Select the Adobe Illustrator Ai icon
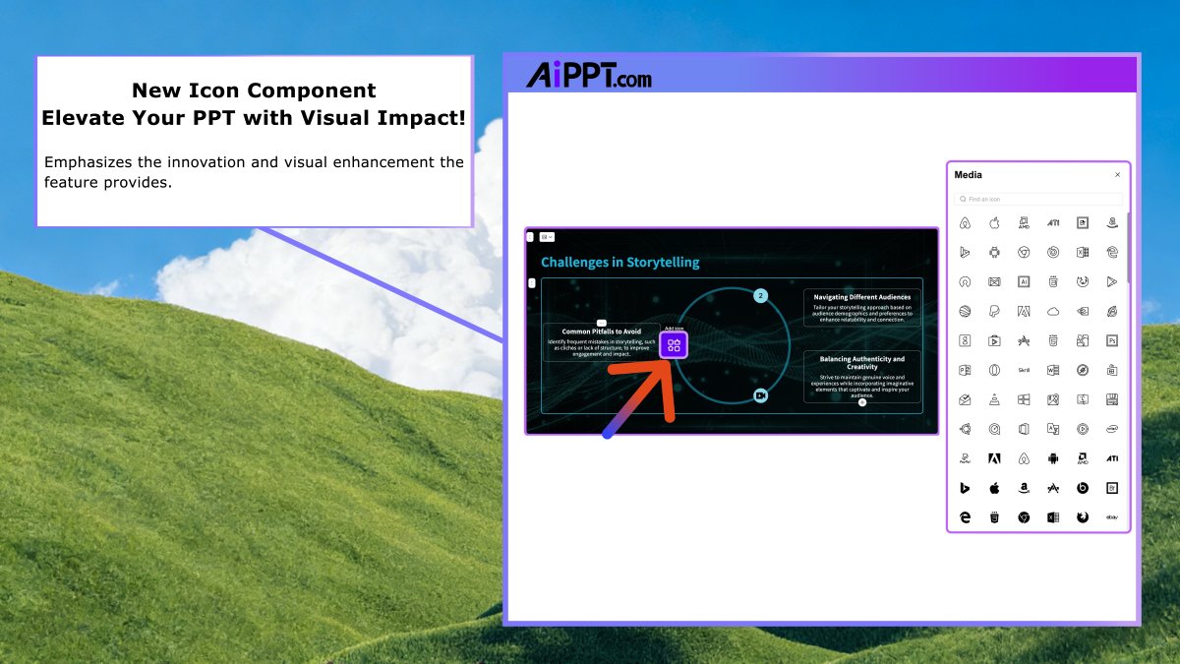 coord(1024,281)
